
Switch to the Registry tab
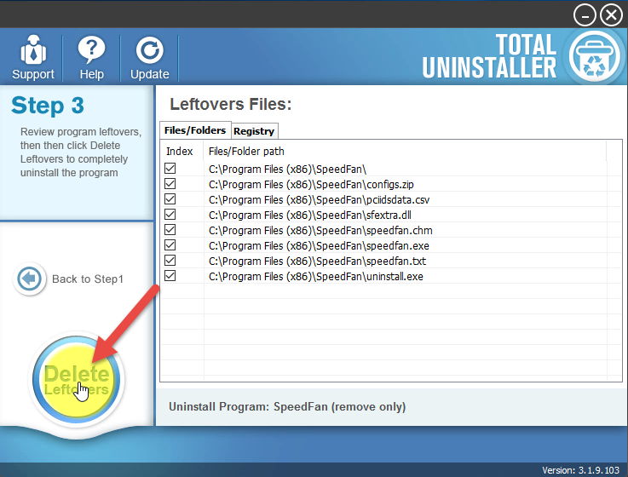254,131
